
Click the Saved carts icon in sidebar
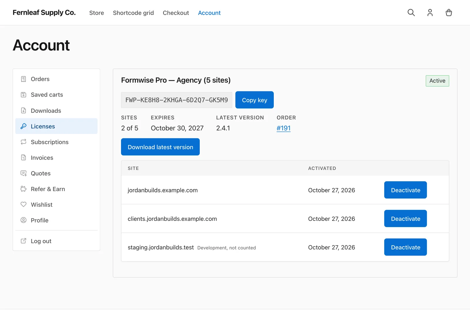point(23,95)
